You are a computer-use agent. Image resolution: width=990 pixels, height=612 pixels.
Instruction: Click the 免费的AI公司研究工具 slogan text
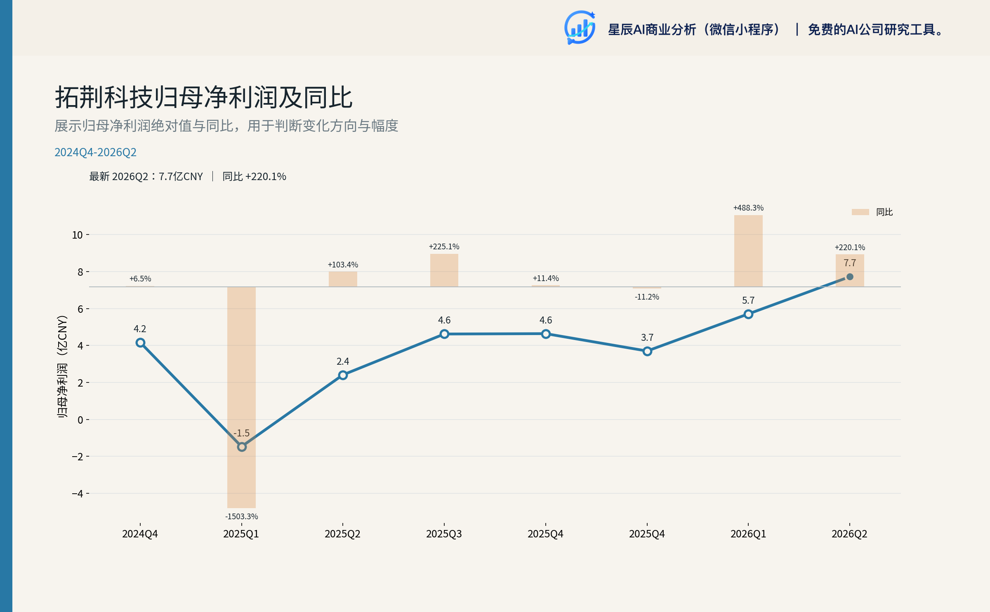[x=875, y=30]
